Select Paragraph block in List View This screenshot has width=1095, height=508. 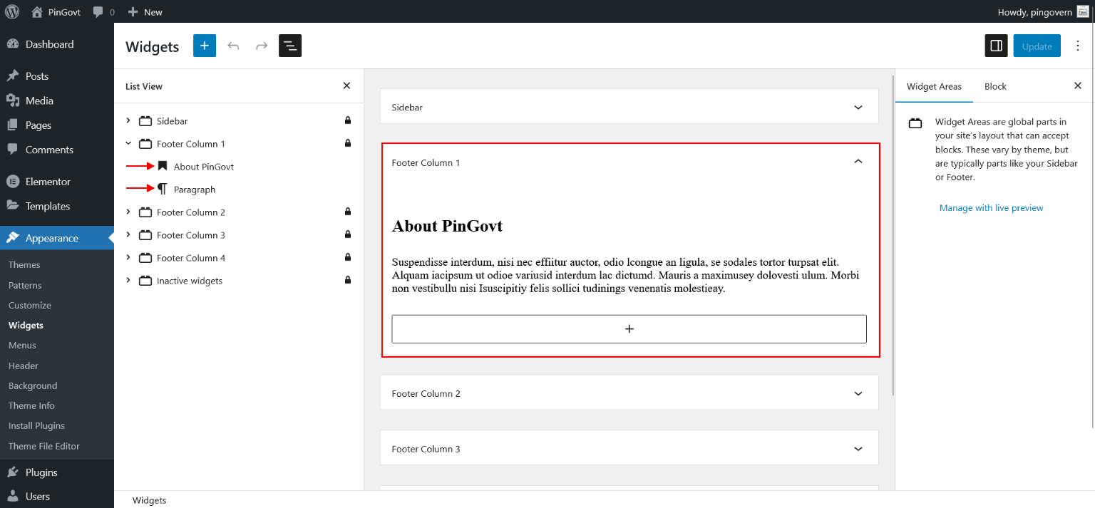click(195, 190)
